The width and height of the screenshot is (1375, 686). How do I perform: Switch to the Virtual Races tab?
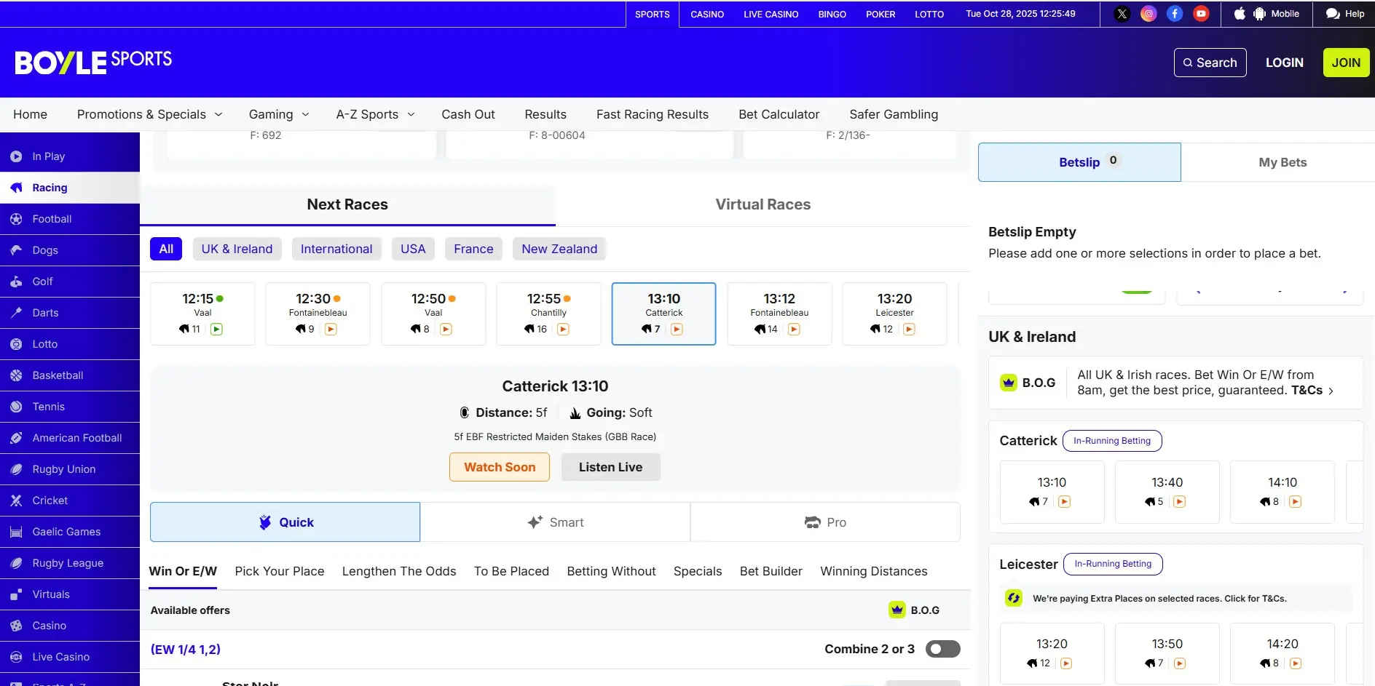click(x=763, y=204)
